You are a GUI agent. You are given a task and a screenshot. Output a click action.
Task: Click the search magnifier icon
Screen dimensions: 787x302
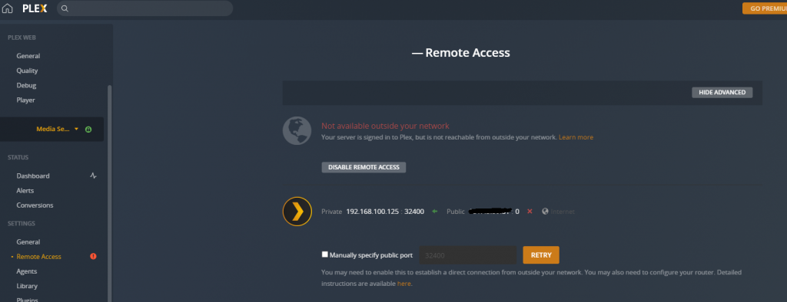[65, 8]
